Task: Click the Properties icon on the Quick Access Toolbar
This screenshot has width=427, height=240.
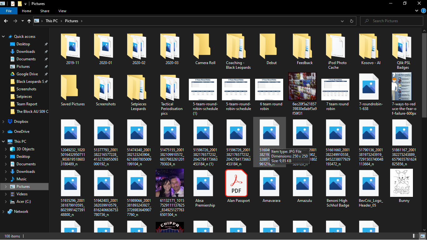Action: [x=13, y=3]
